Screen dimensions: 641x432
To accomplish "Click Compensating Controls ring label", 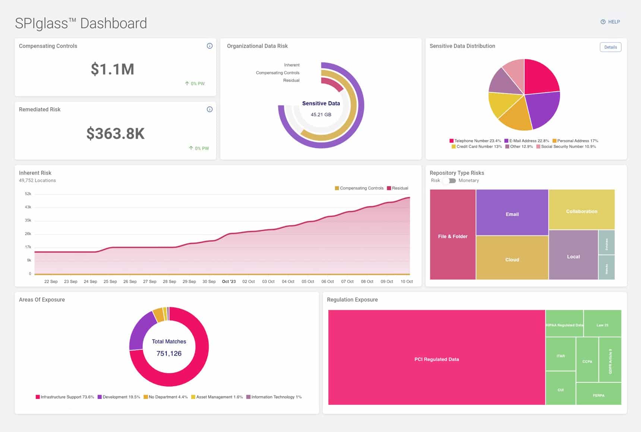I will tap(278, 73).
